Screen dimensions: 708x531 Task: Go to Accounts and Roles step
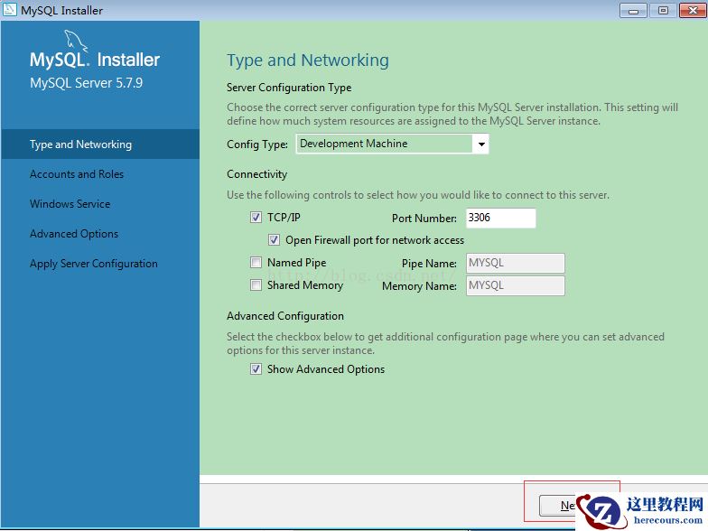coord(77,173)
